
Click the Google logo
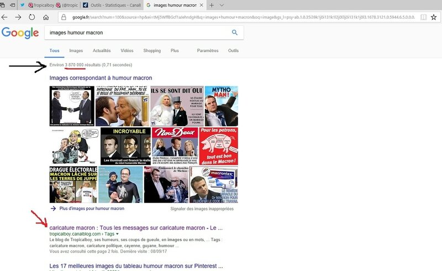point(20,33)
